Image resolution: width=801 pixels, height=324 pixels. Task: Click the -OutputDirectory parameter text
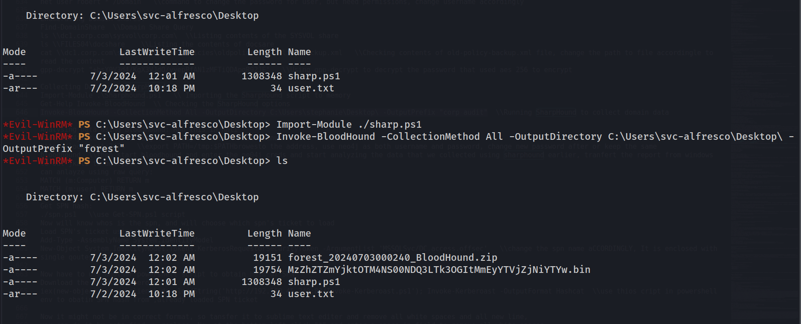click(x=556, y=137)
